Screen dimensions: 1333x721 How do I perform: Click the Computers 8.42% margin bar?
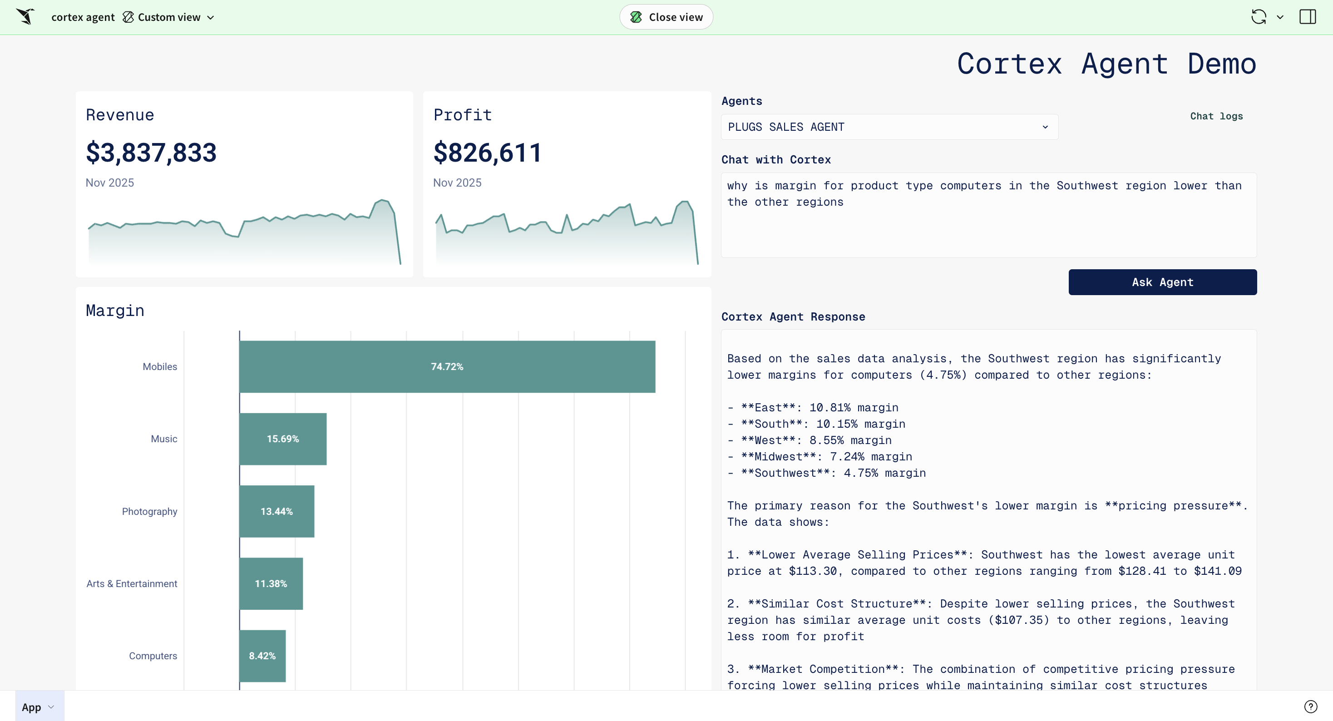click(x=262, y=656)
